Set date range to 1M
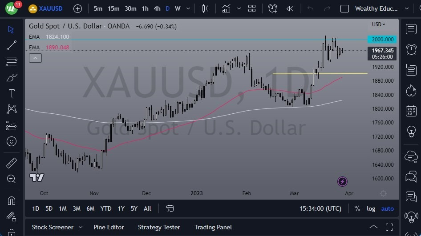This screenshot has width=421, height=236. [63, 208]
